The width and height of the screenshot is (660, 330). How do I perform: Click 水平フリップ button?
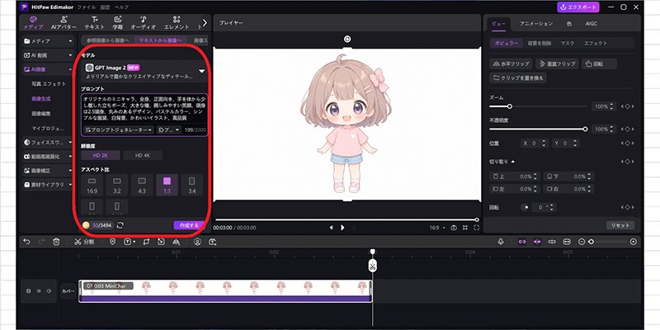pyautogui.click(x=511, y=64)
